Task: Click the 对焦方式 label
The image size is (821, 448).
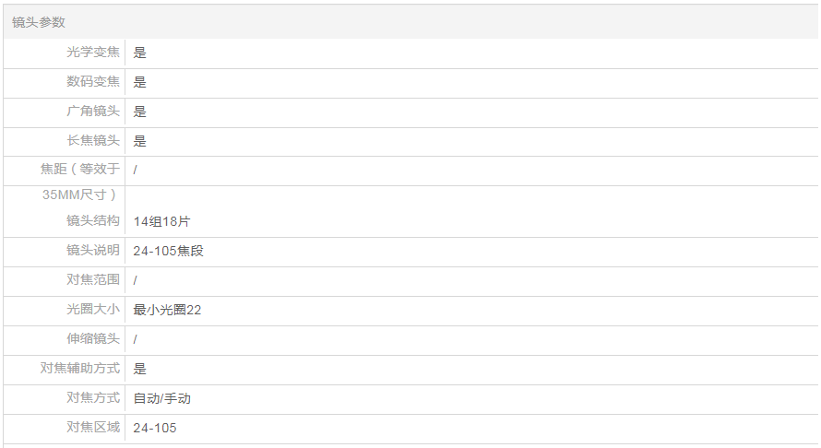Action: click(x=93, y=398)
